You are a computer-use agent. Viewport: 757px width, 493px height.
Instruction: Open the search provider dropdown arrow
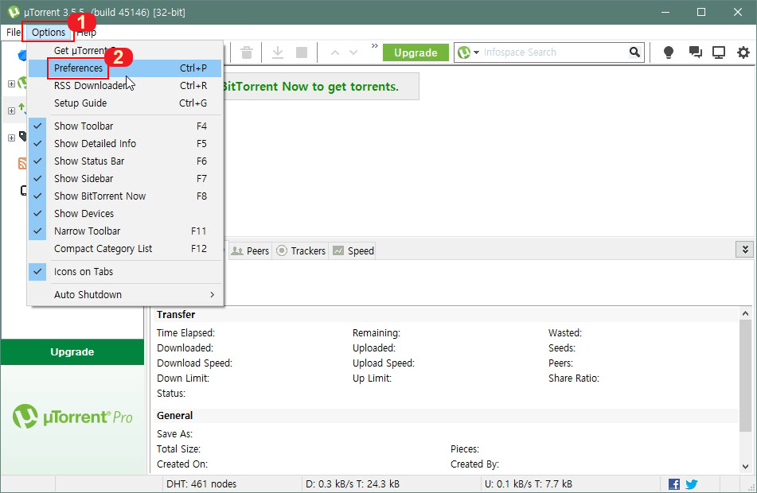click(x=476, y=52)
